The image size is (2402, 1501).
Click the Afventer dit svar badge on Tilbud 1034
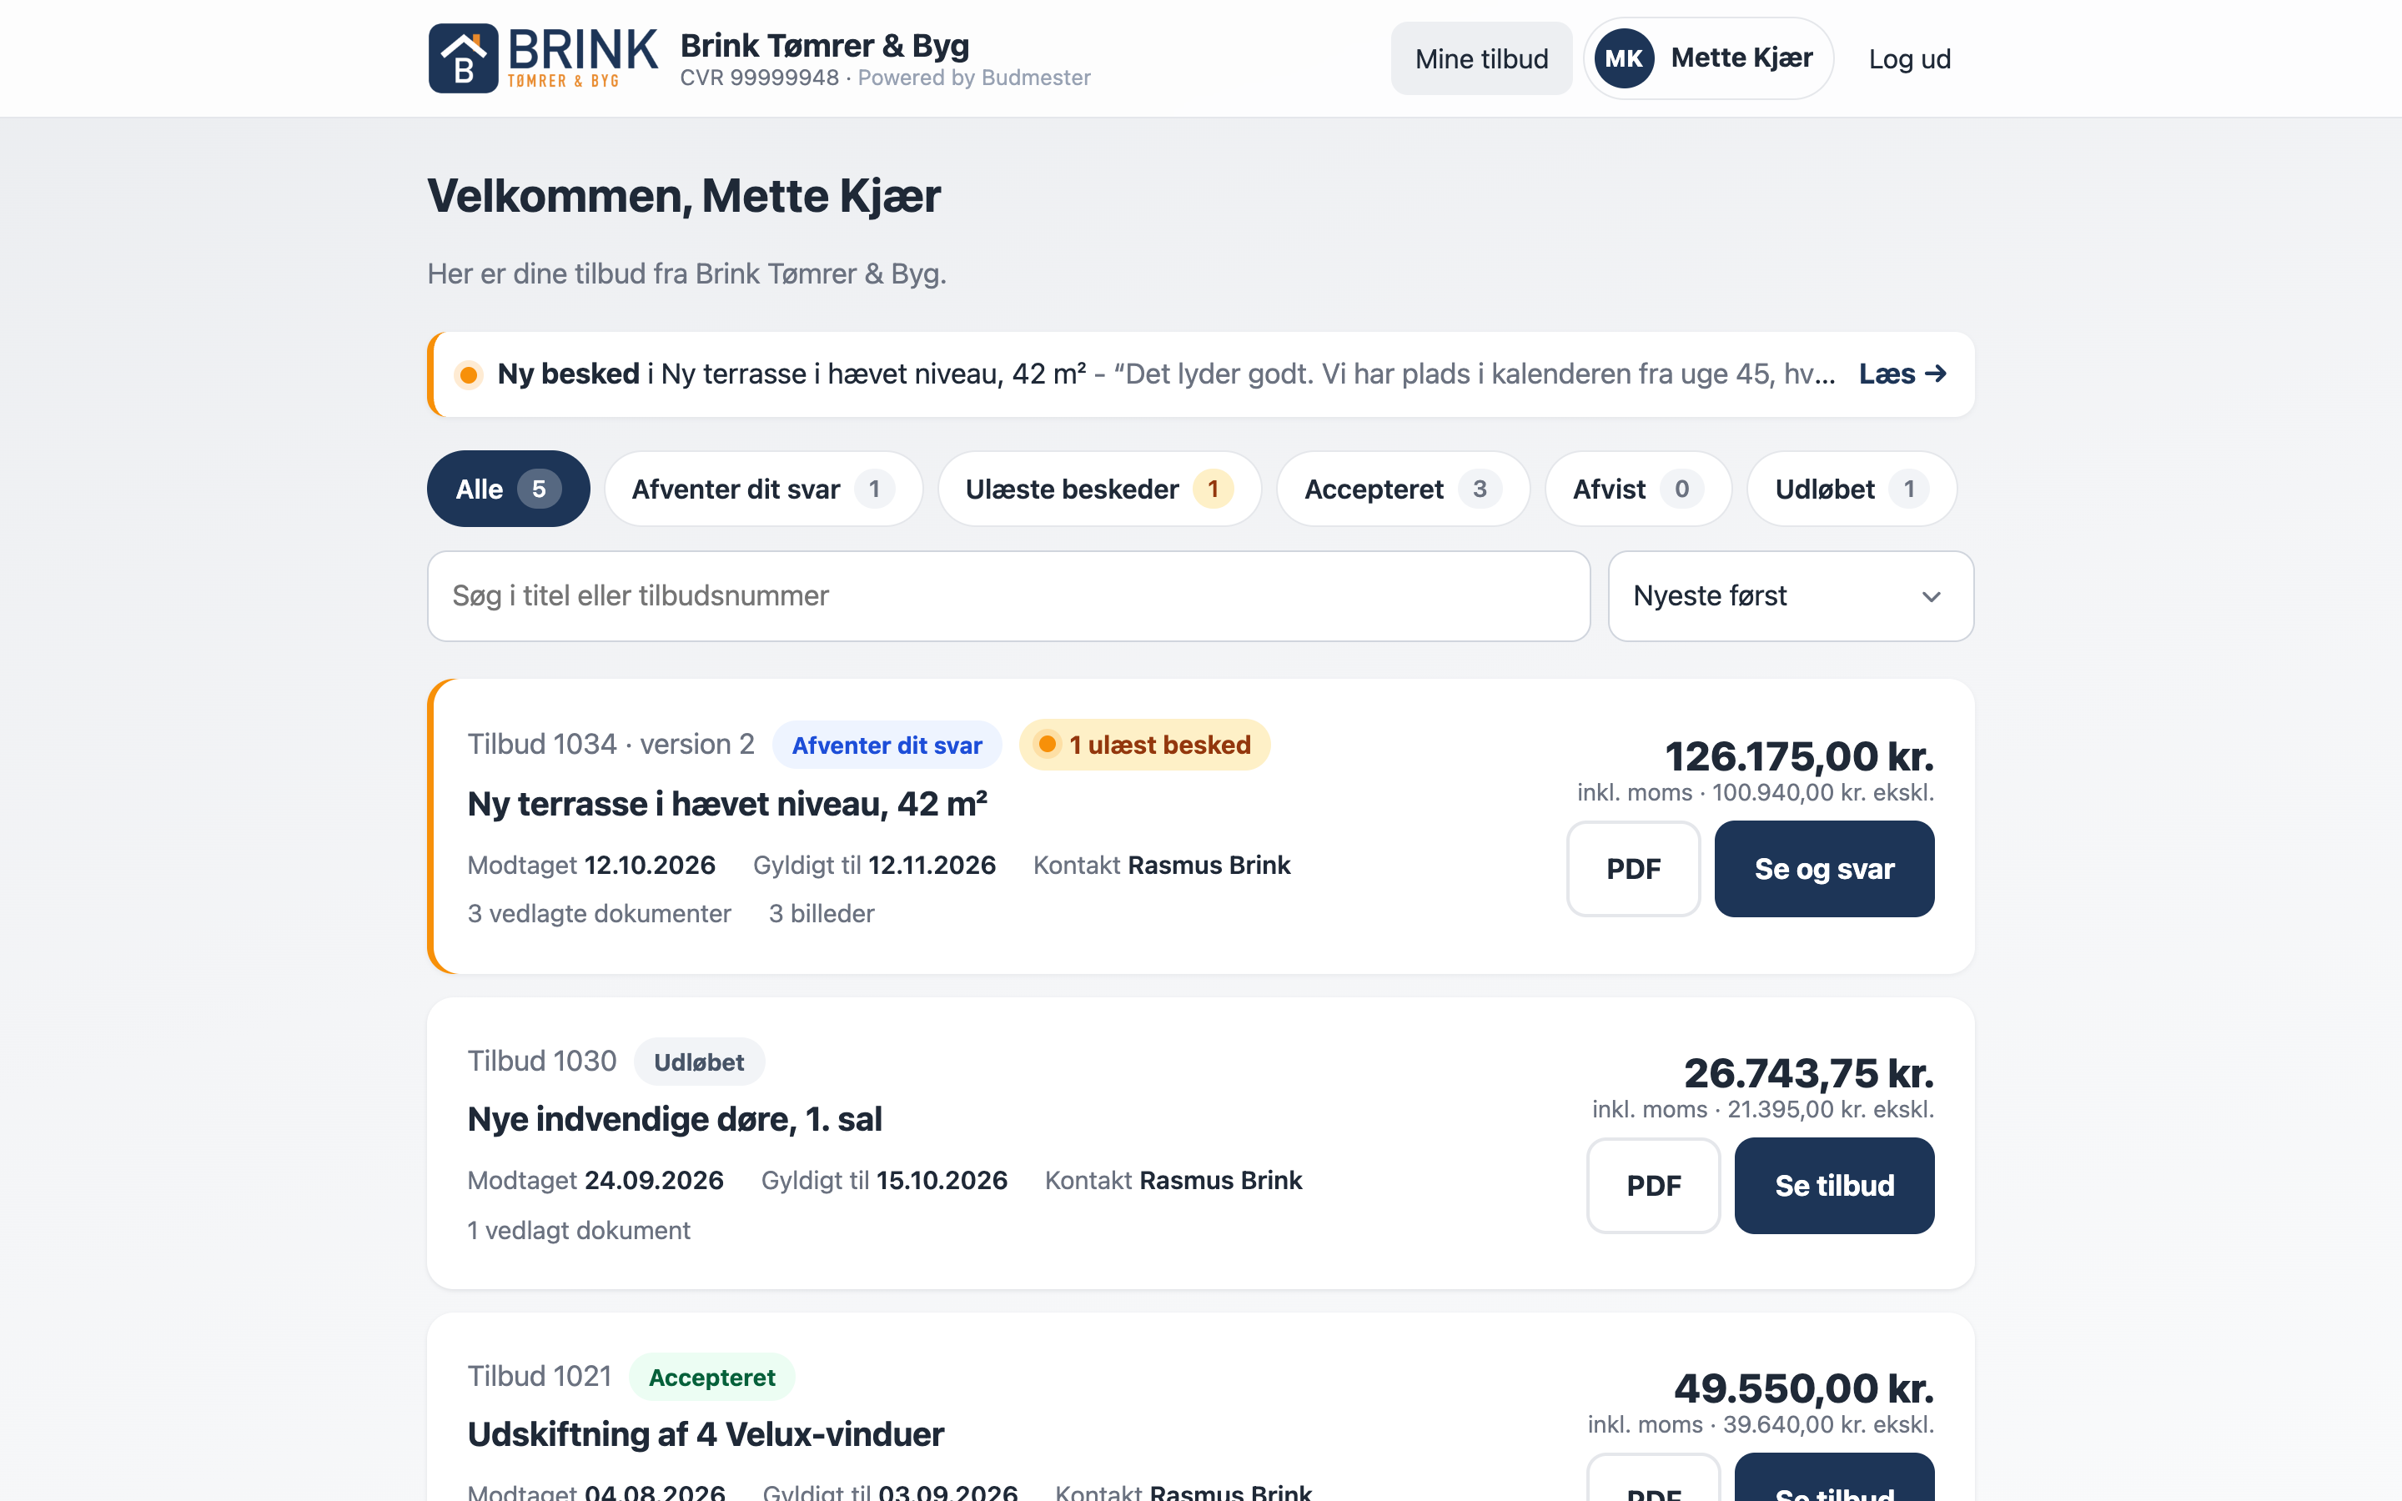(887, 745)
